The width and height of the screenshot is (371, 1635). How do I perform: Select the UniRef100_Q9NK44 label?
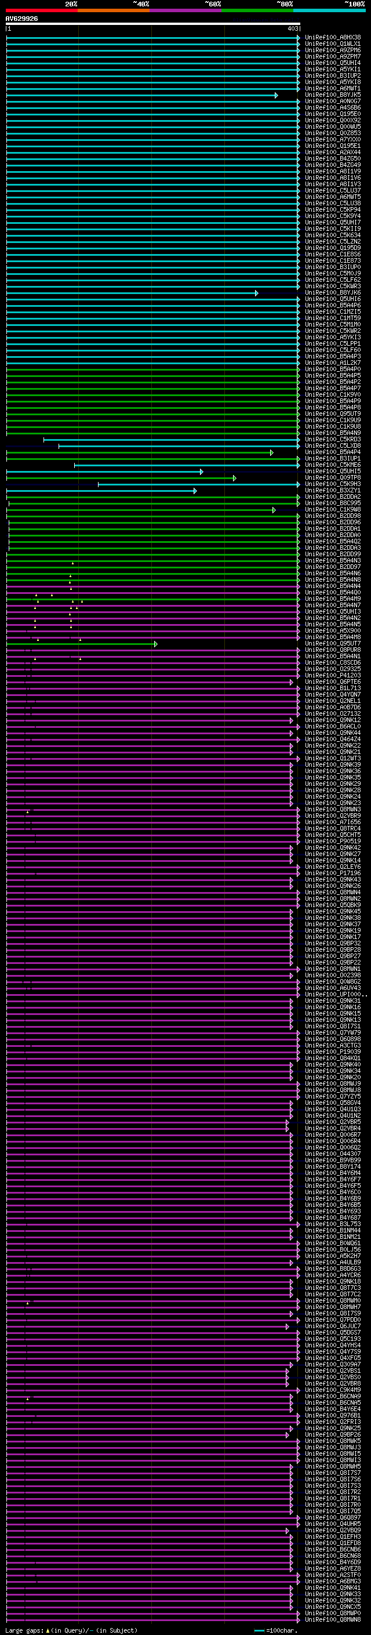click(332, 733)
